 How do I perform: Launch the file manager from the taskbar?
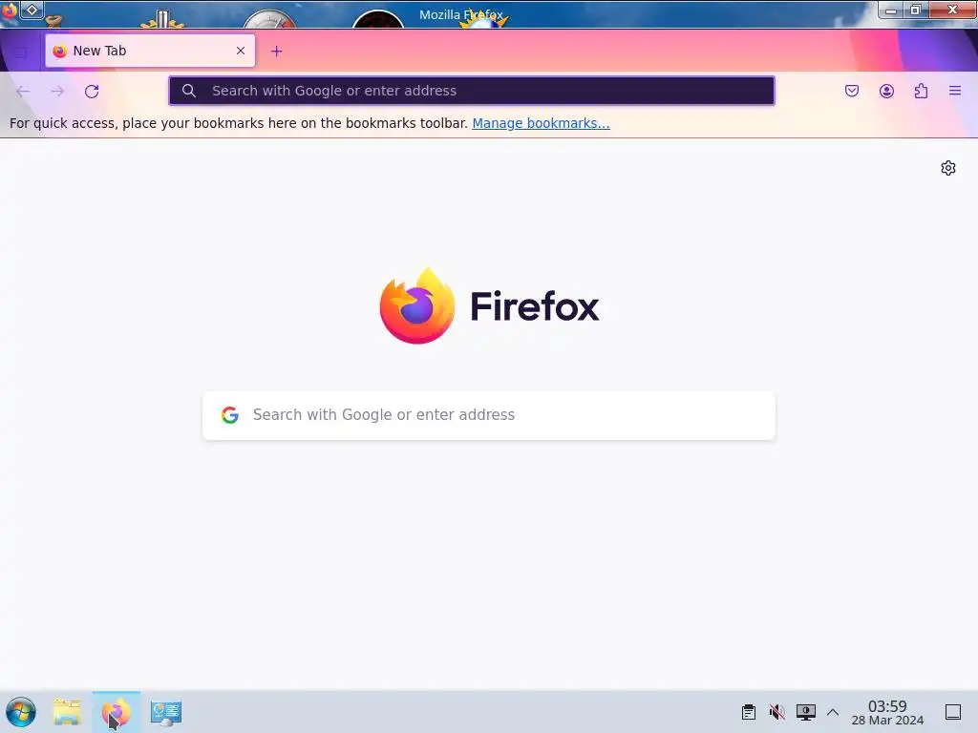(x=67, y=712)
